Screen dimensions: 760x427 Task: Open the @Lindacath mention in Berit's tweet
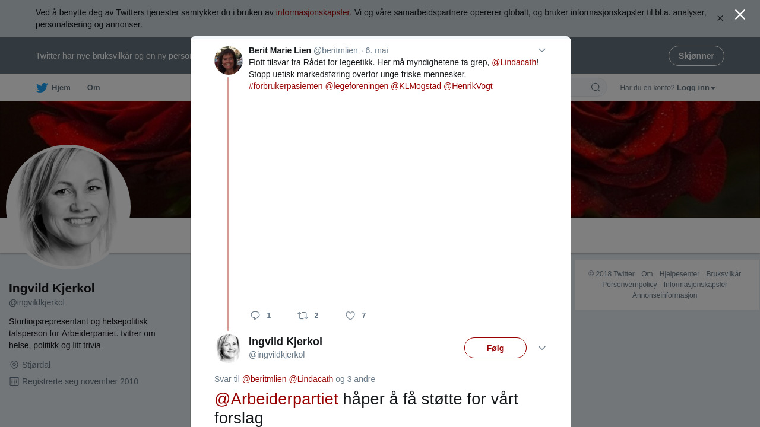[x=514, y=62]
